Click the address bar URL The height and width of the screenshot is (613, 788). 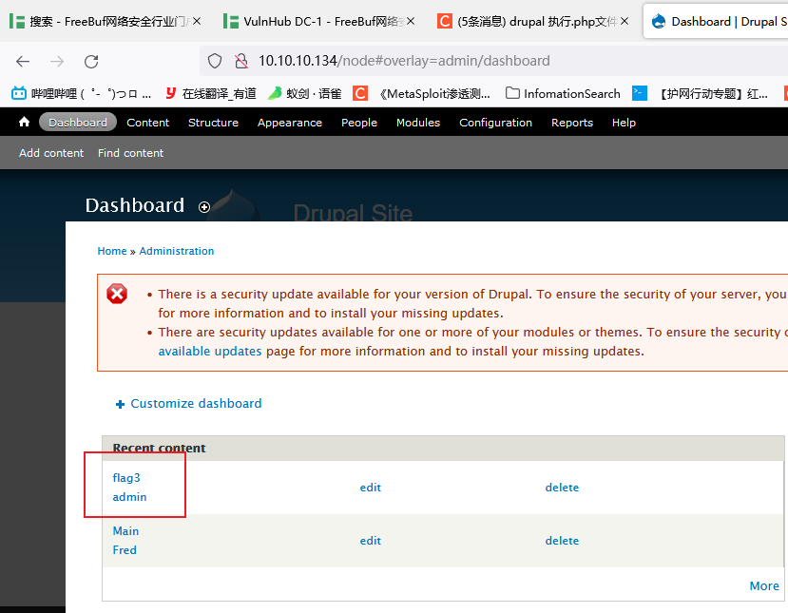point(404,61)
